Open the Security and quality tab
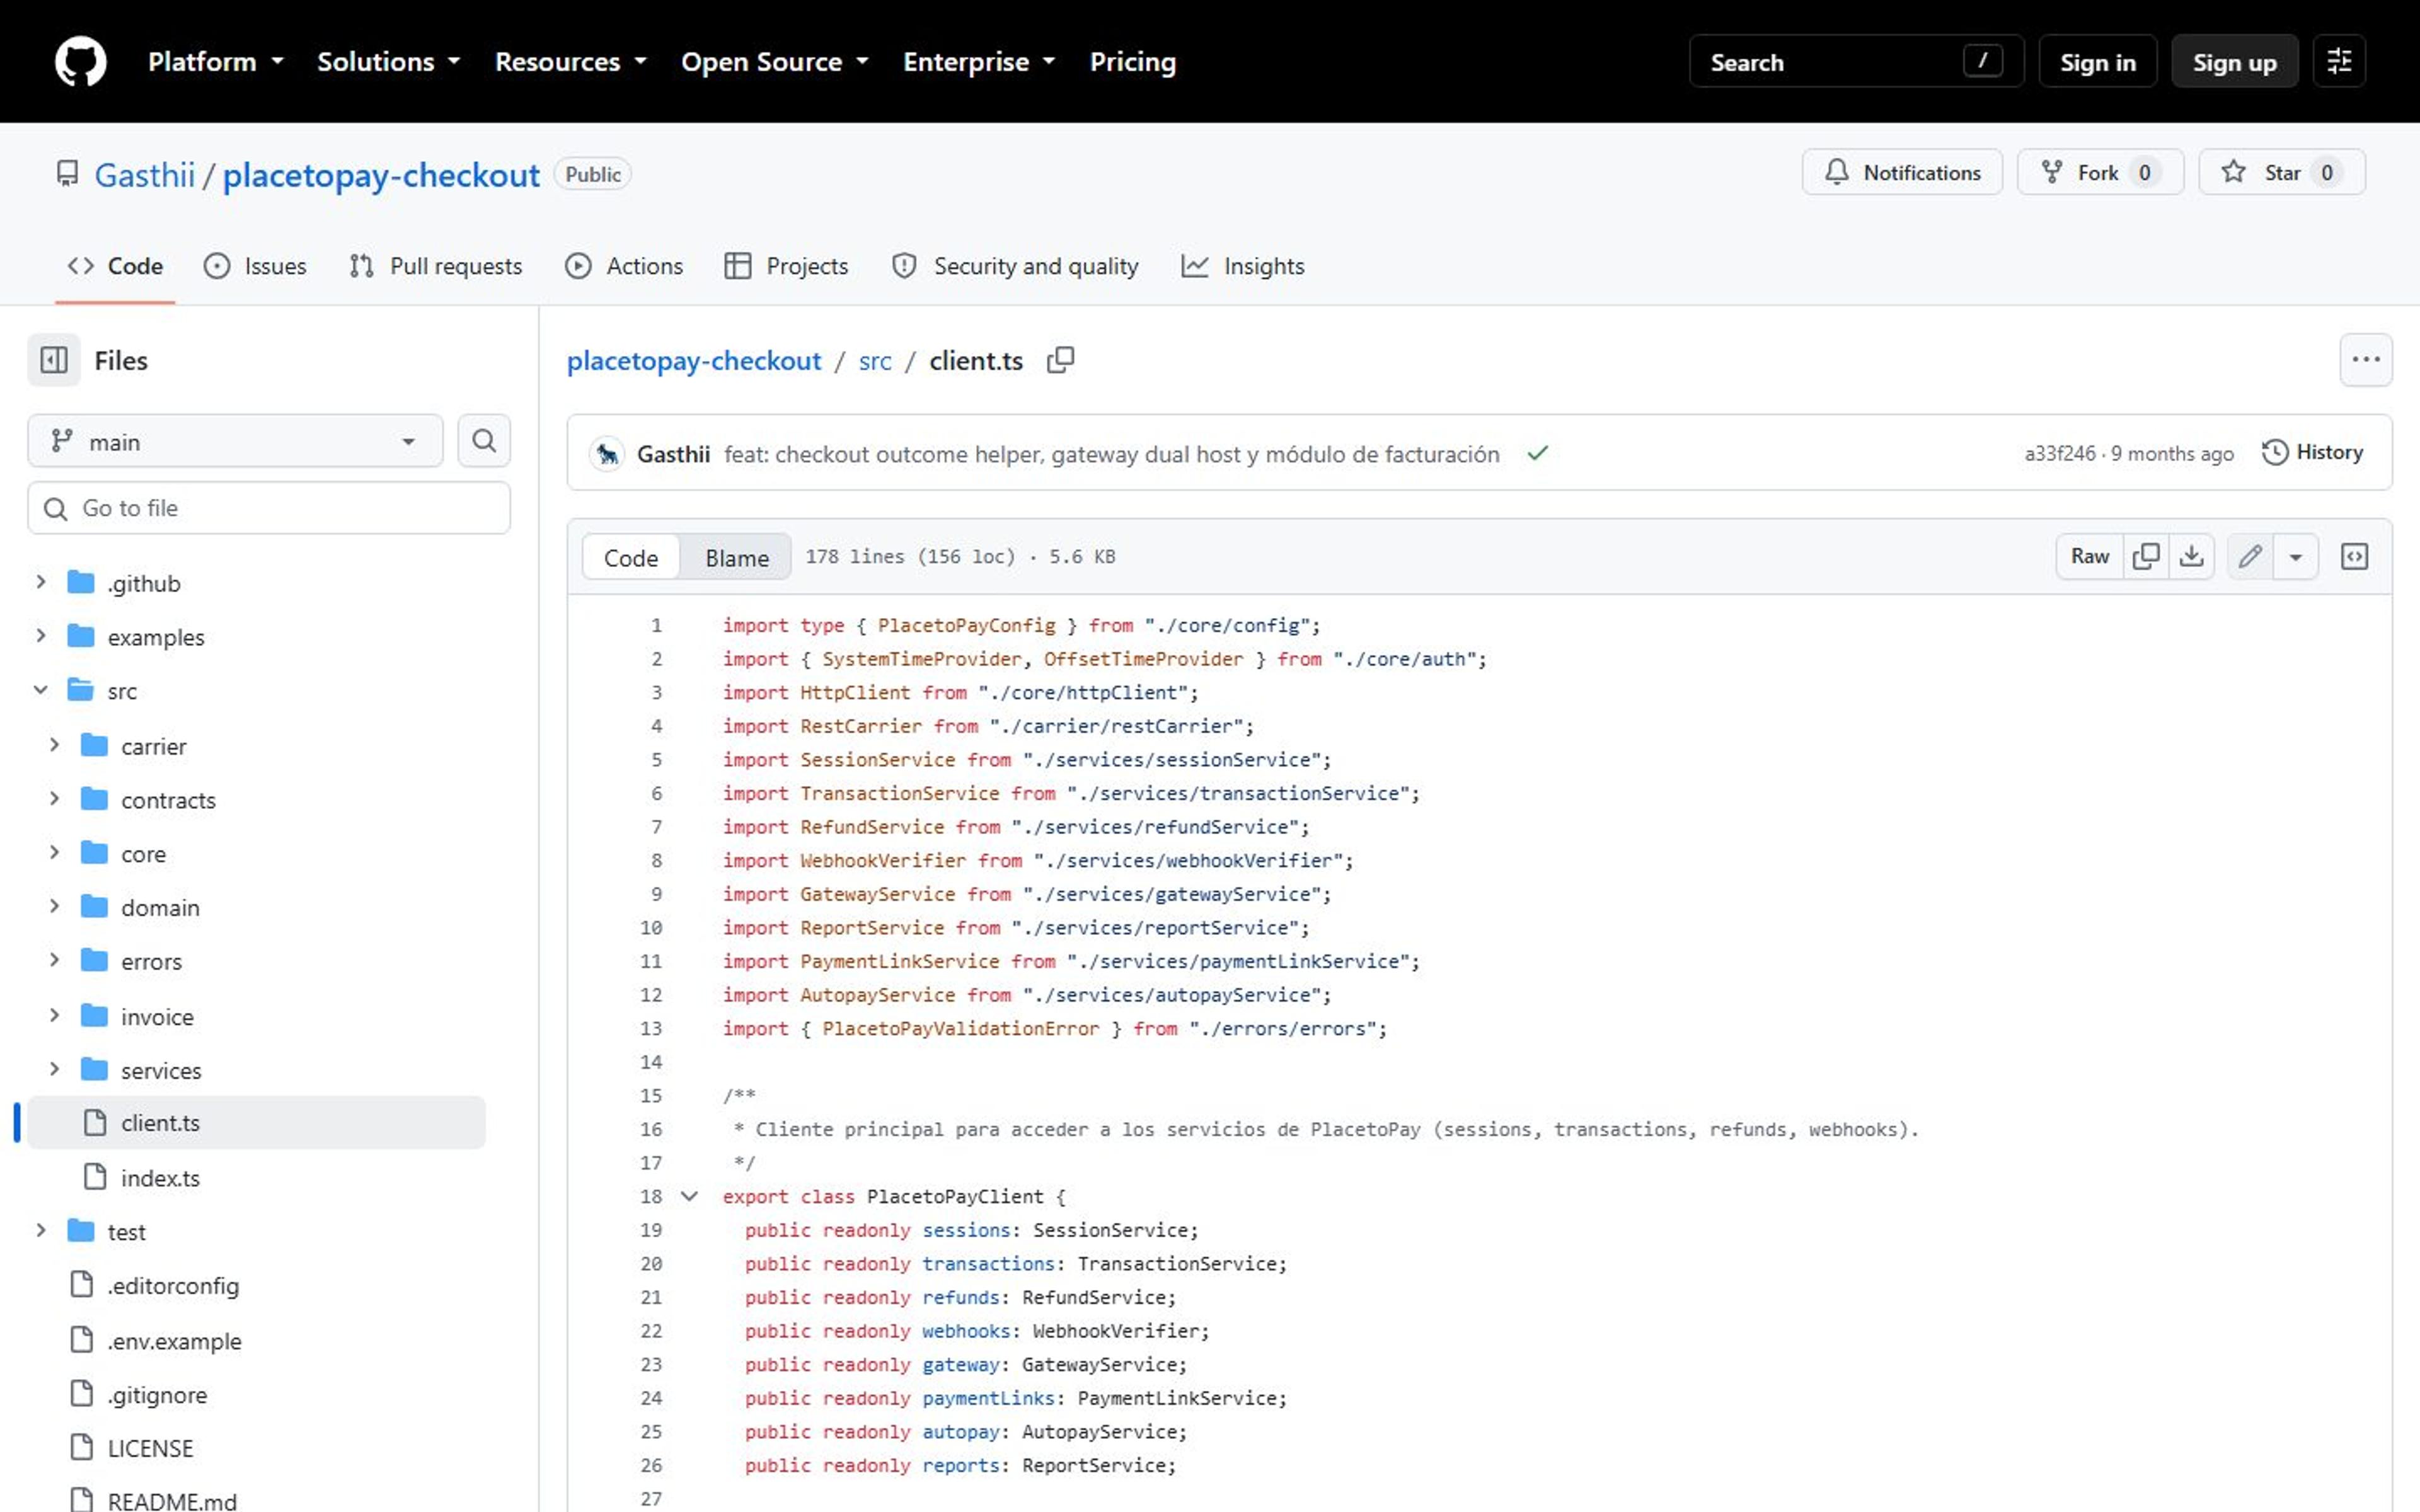Image resolution: width=2420 pixels, height=1512 pixels. click(1015, 266)
